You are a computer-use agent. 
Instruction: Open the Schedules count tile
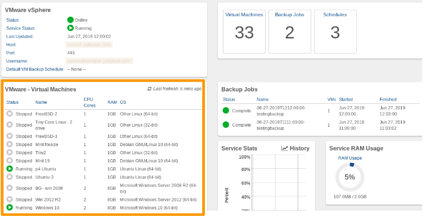335,31
